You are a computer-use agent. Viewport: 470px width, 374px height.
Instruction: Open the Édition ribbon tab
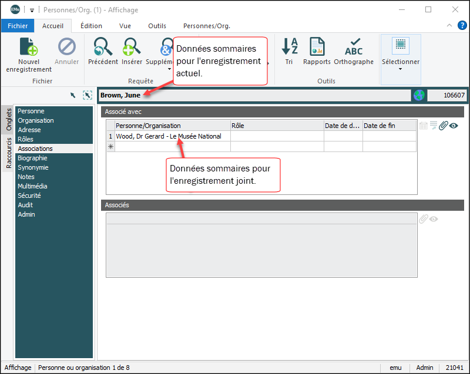click(x=91, y=26)
